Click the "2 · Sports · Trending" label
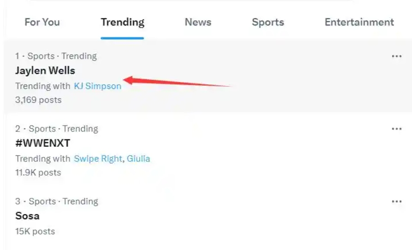412x250 pixels. tap(56, 129)
